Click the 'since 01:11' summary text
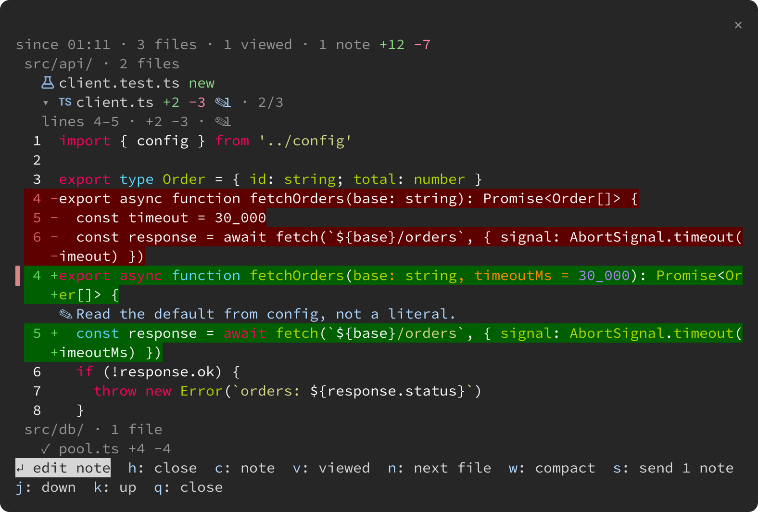The height and width of the screenshot is (512, 758). [x=63, y=44]
